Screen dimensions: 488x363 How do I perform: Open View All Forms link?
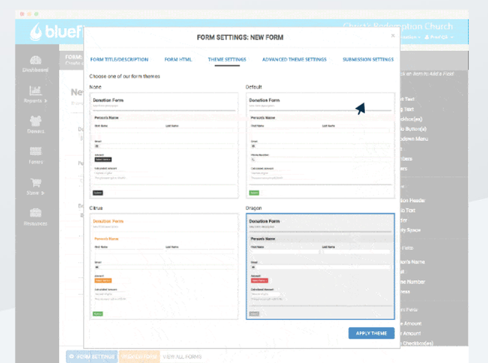pos(182,357)
